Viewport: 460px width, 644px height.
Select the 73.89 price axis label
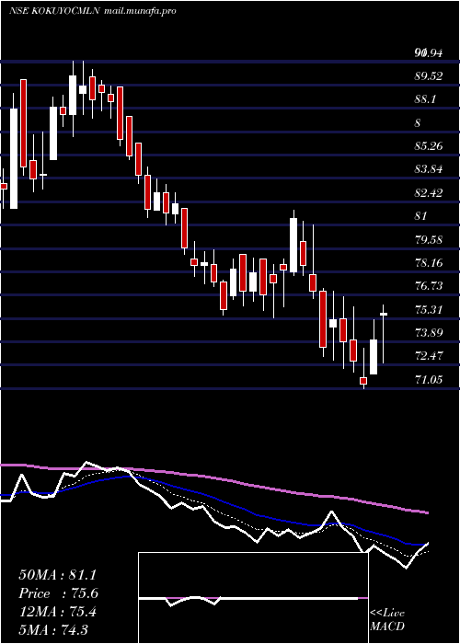(429, 333)
